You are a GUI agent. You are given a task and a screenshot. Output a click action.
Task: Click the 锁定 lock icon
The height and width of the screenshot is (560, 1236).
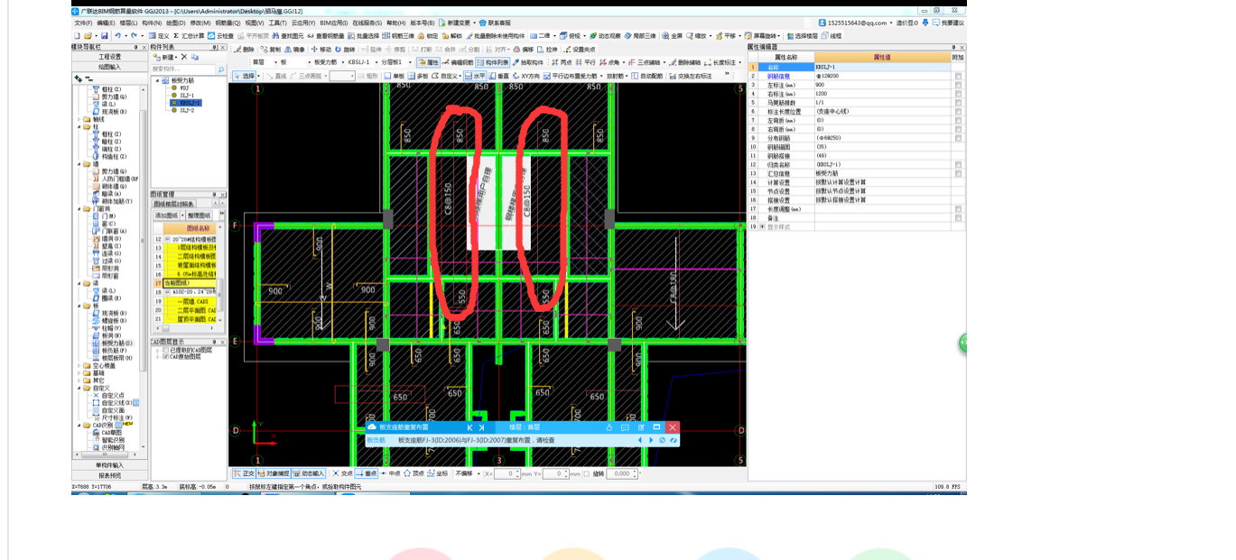click(428, 36)
